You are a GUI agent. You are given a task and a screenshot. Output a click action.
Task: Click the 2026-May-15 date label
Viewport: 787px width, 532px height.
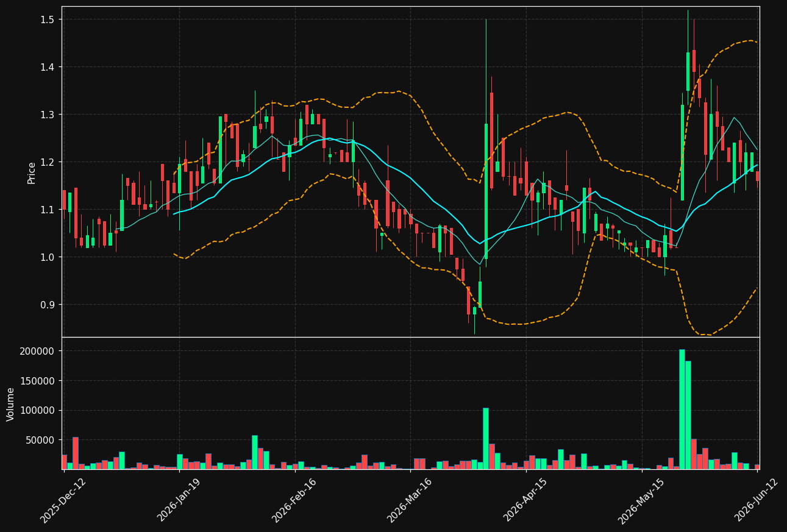(x=641, y=500)
